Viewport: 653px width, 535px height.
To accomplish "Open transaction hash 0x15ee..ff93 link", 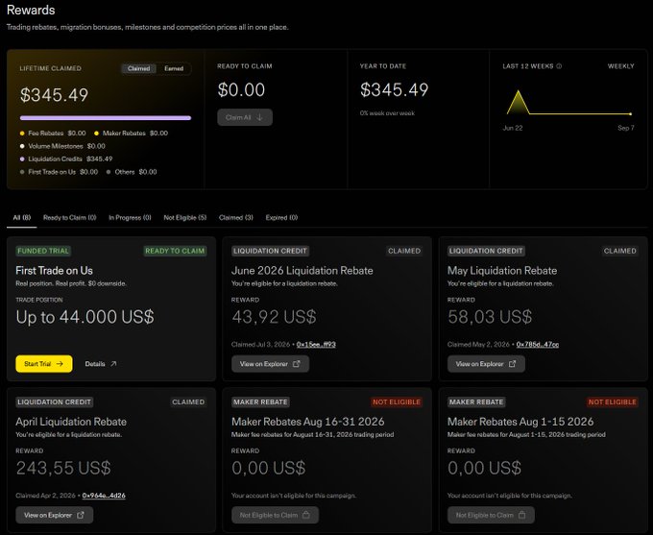I will point(316,345).
